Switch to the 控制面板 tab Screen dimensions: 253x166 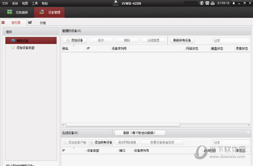(x=17, y=12)
